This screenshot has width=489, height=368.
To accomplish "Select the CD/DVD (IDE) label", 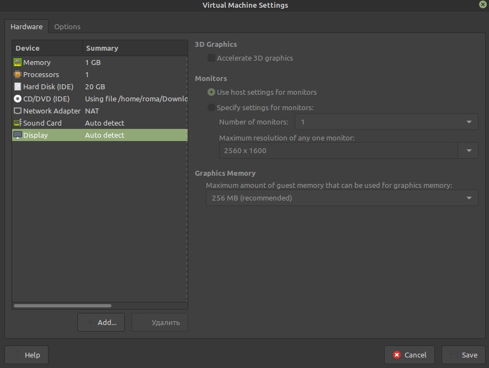I will coord(46,99).
